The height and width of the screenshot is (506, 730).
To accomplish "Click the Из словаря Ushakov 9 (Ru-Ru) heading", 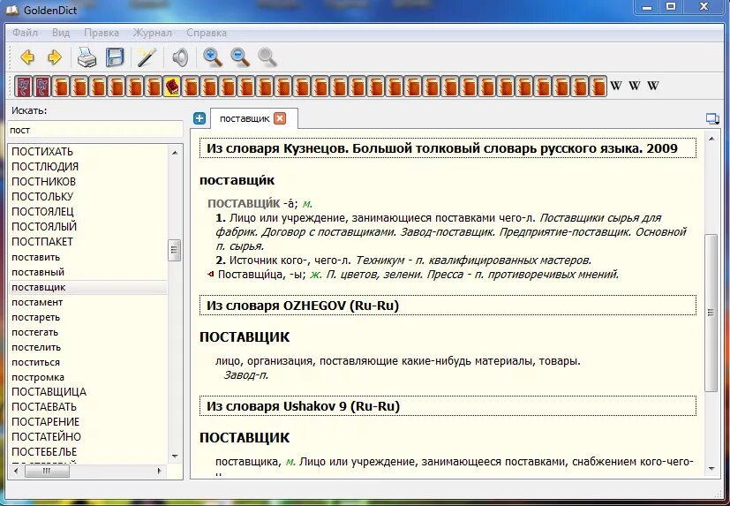I will (448, 406).
